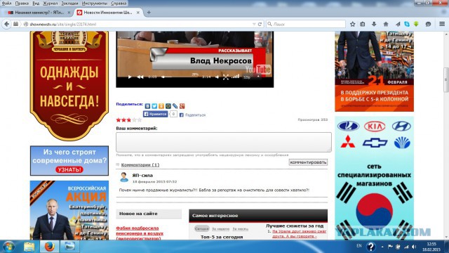Open the downloads arrow in Firefox toolbar

coord(374,24)
